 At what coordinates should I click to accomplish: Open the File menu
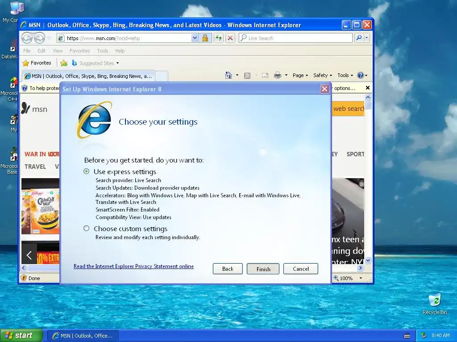[x=27, y=51]
